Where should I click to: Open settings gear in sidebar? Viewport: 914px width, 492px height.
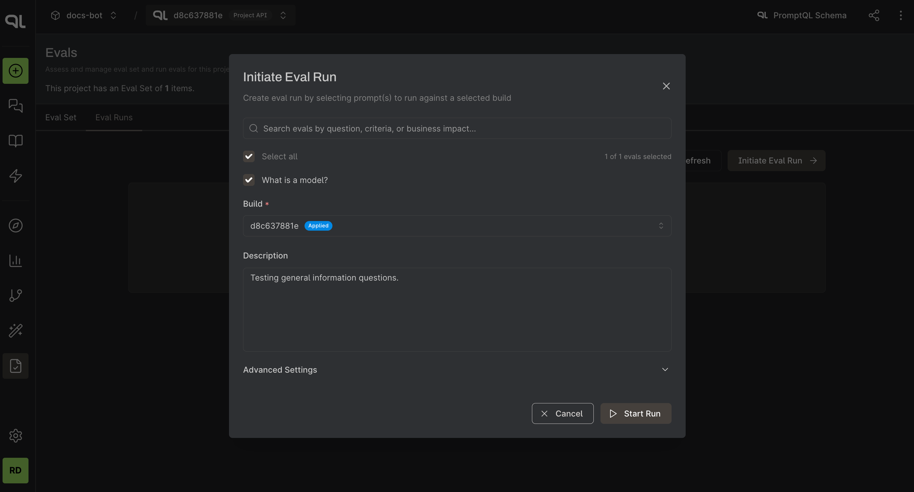click(15, 435)
